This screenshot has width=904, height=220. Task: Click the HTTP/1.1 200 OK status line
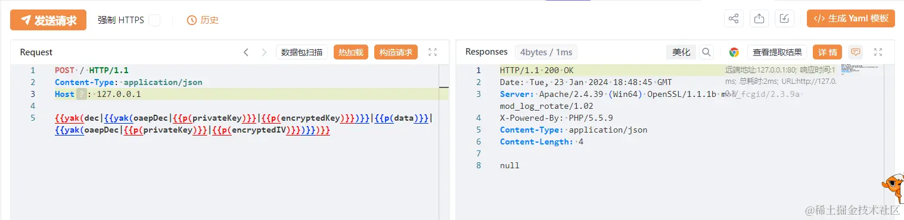[x=537, y=70]
